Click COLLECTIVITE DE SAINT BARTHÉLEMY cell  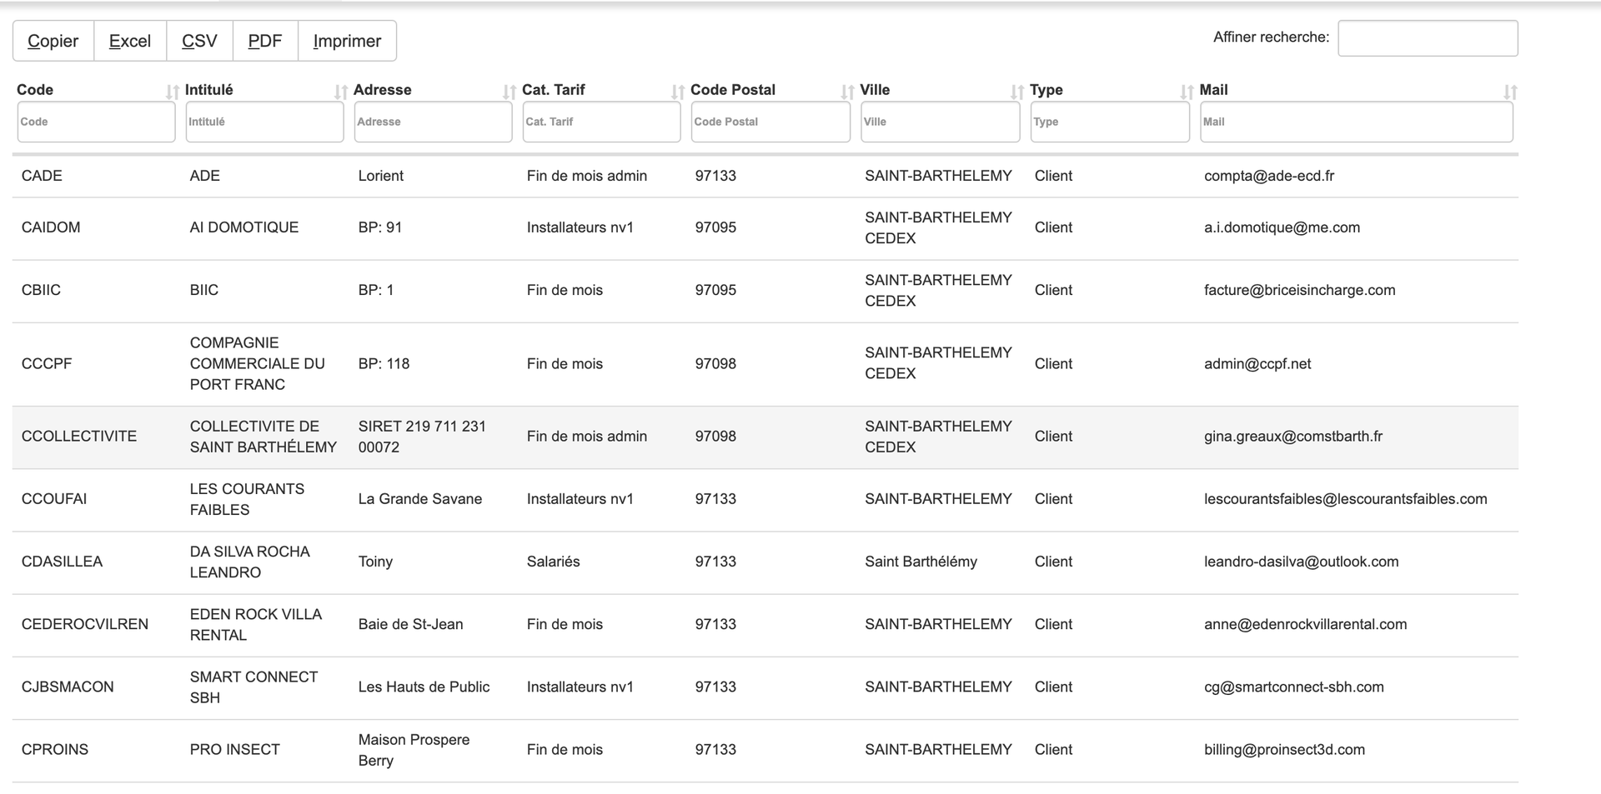click(x=263, y=437)
